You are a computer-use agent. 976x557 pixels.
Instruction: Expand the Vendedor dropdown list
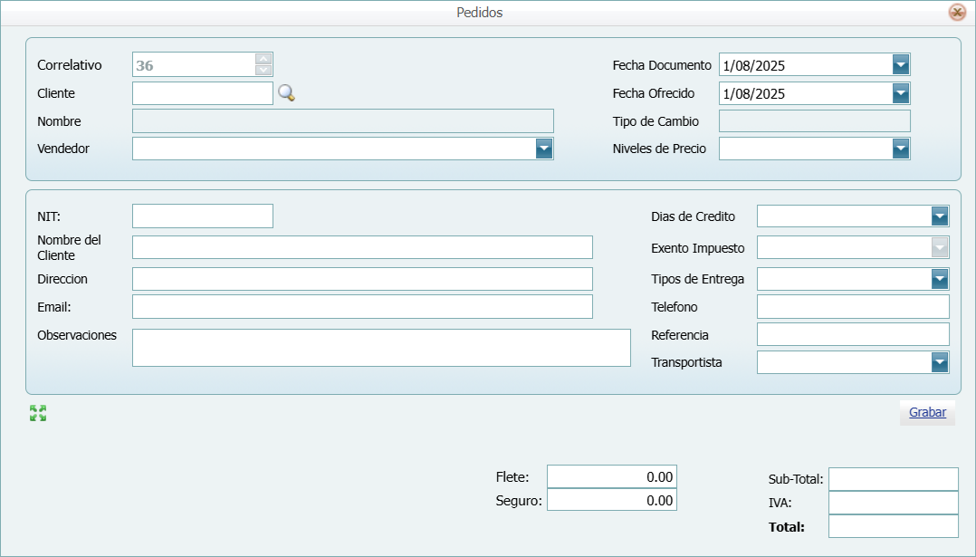point(543,149)
